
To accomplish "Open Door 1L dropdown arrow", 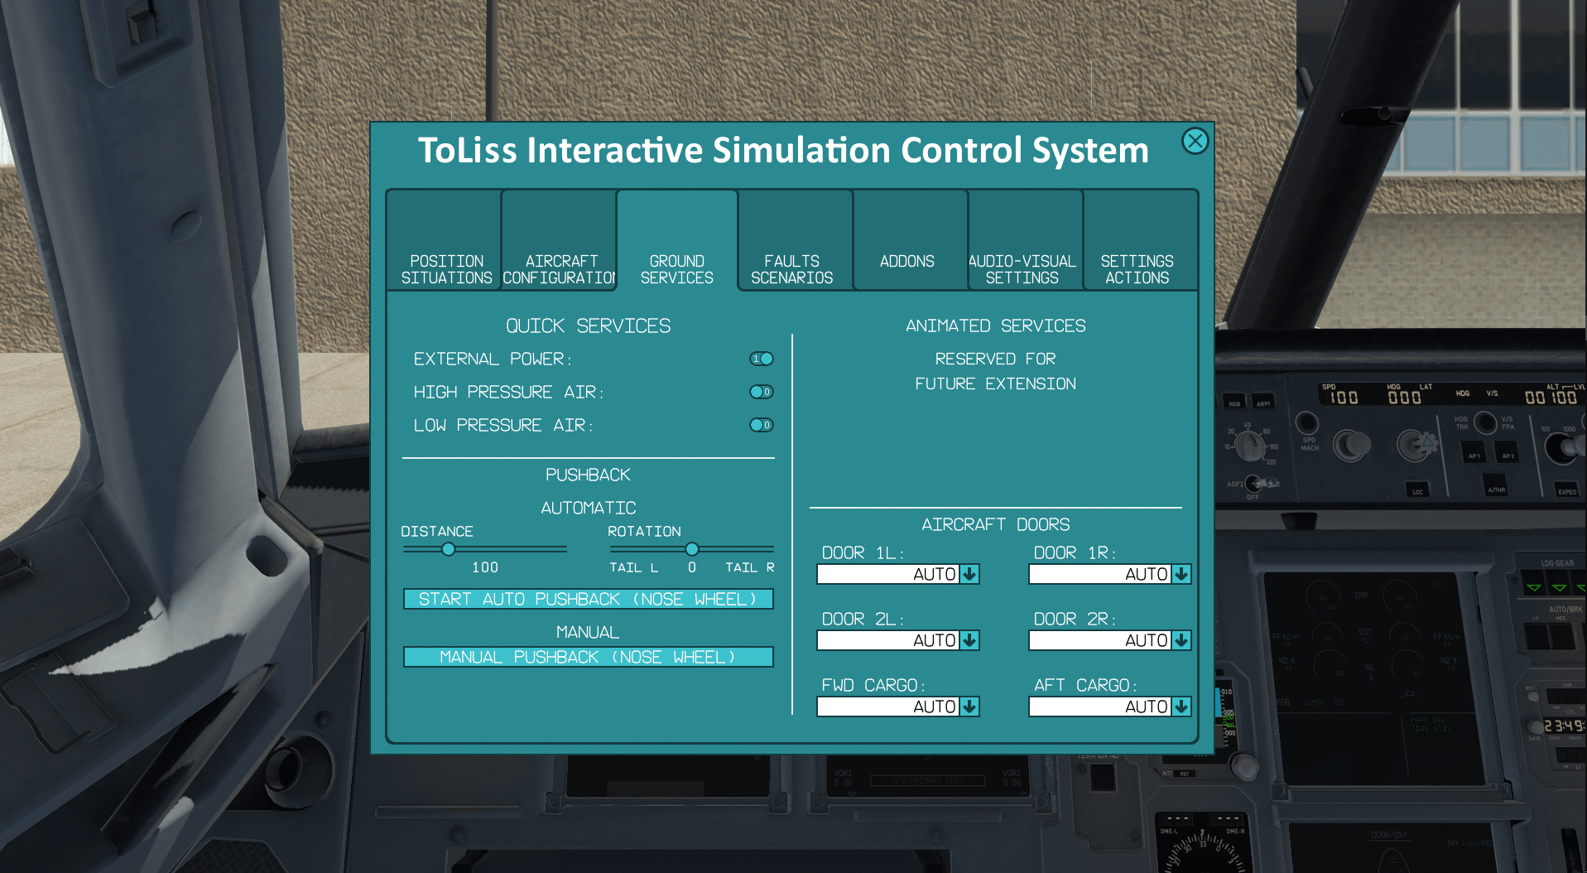I will point(969,574).
